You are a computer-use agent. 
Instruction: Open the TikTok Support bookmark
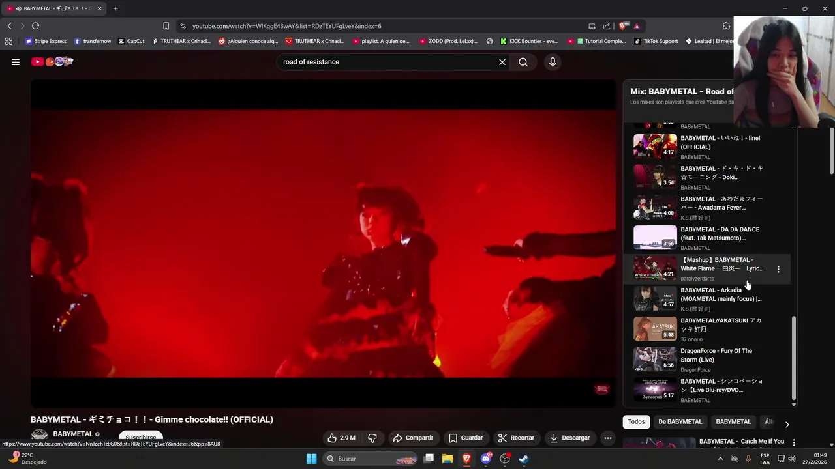click(x=656, y=41)
